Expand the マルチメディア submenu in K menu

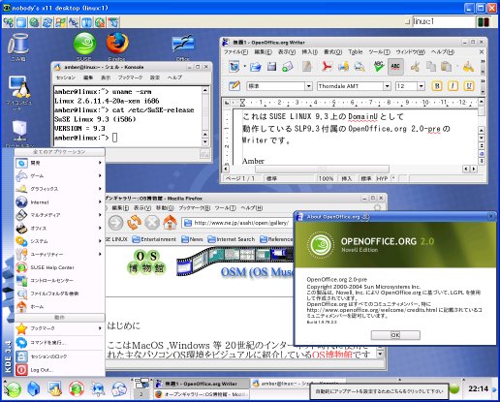59,215
